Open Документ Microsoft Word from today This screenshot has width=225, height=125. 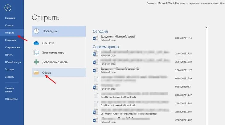click(x=118, y=37)
